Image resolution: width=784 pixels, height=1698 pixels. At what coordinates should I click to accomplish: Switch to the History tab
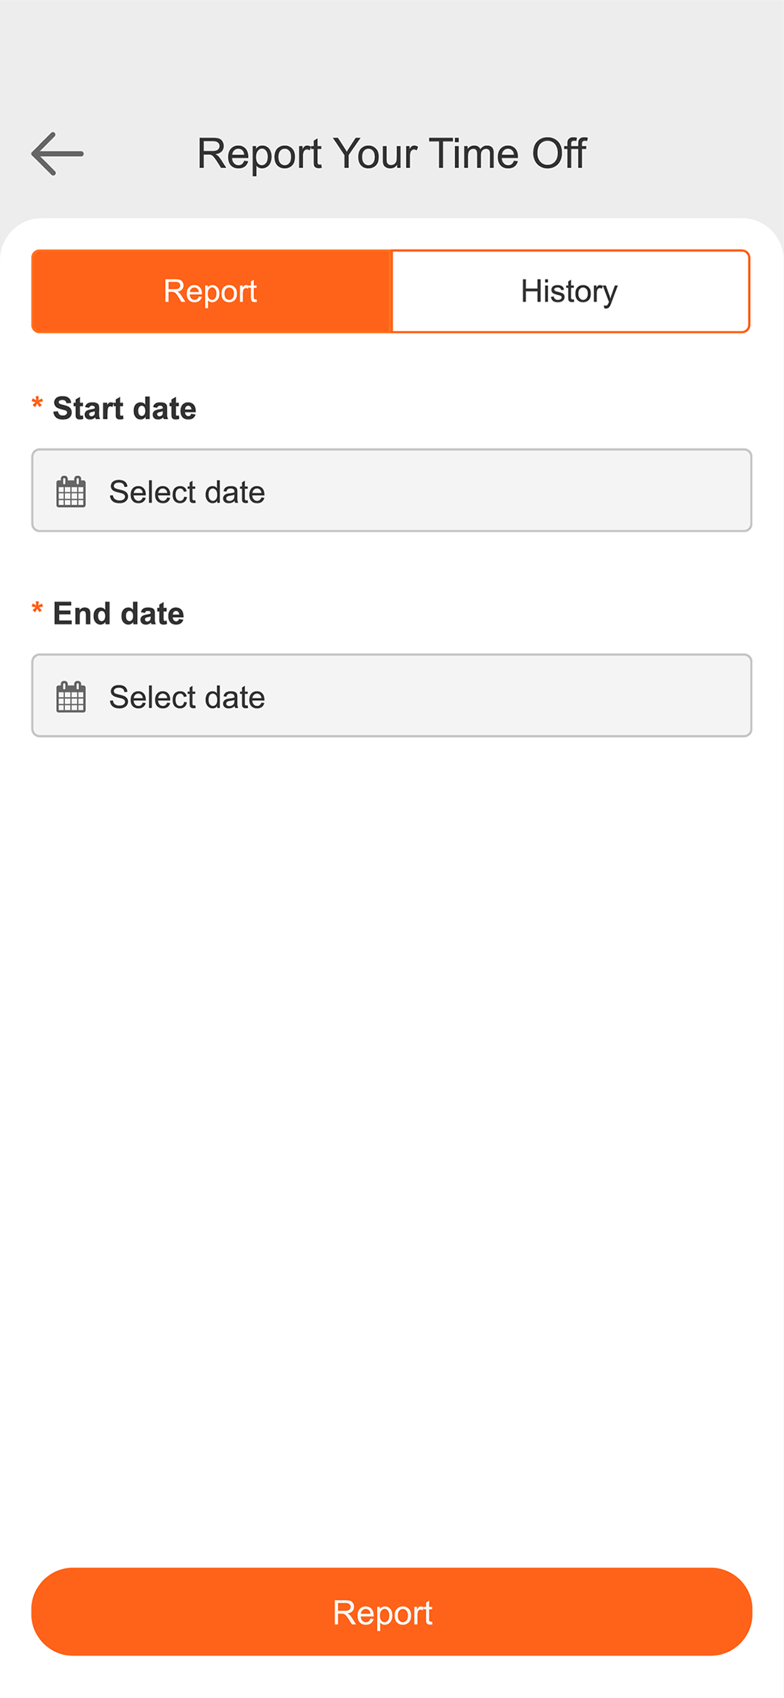(x=571, y=291)
